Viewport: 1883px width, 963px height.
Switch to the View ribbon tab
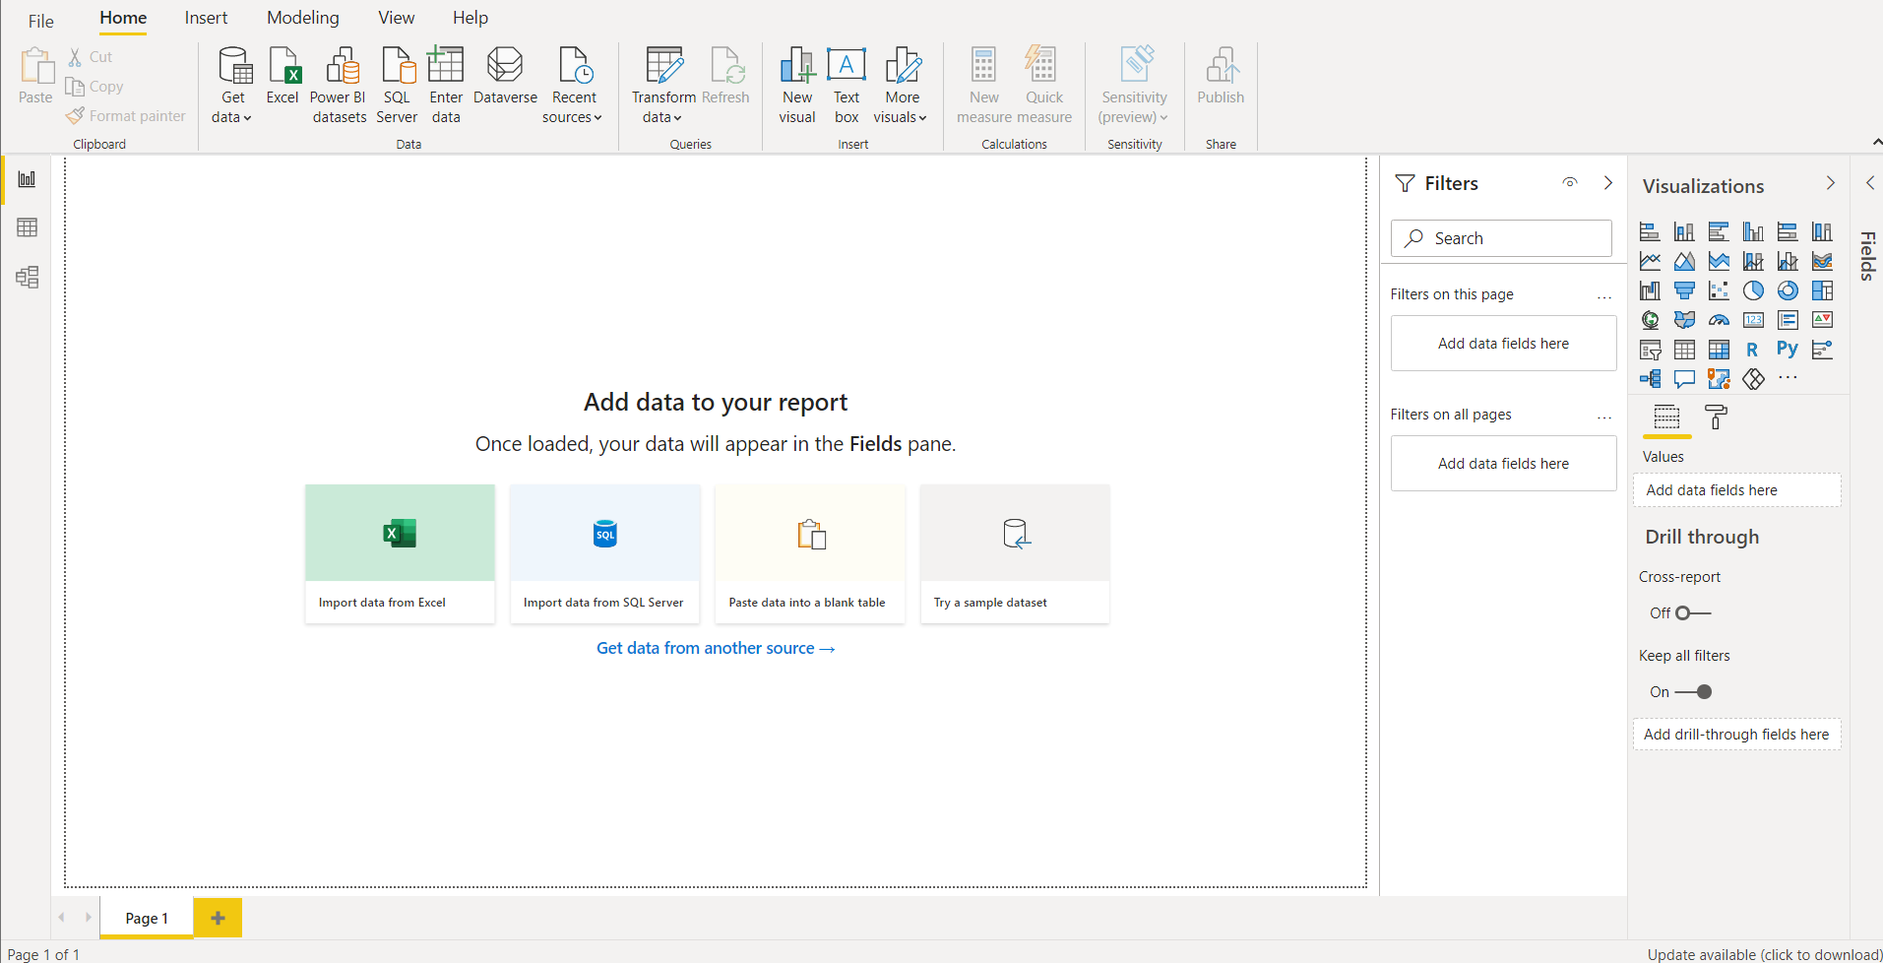coord(397,18)
